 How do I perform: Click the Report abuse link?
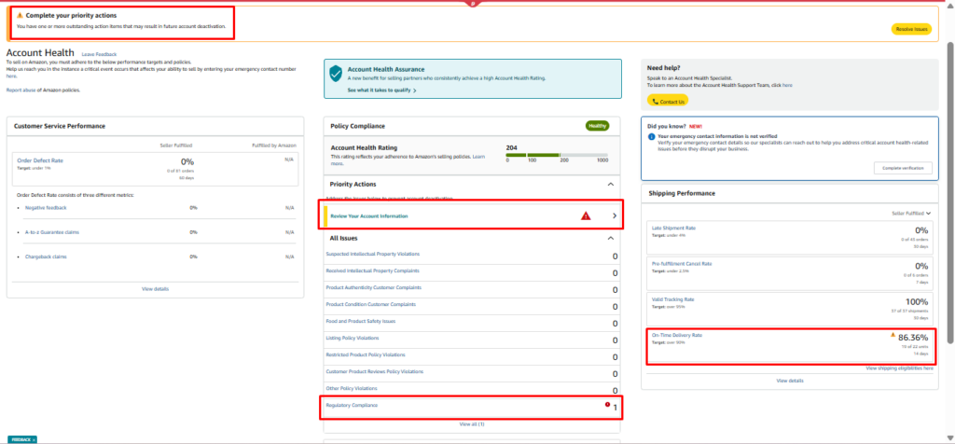21,90
